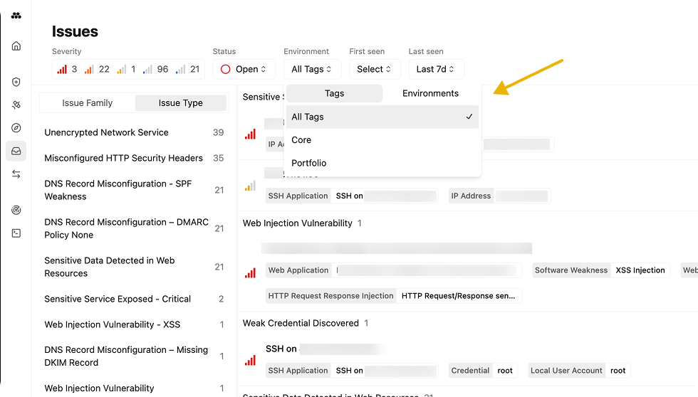Open the Last seen 7d dropdown
The width and height of the screenshot is (698, 397).
(x=436, y=69)
